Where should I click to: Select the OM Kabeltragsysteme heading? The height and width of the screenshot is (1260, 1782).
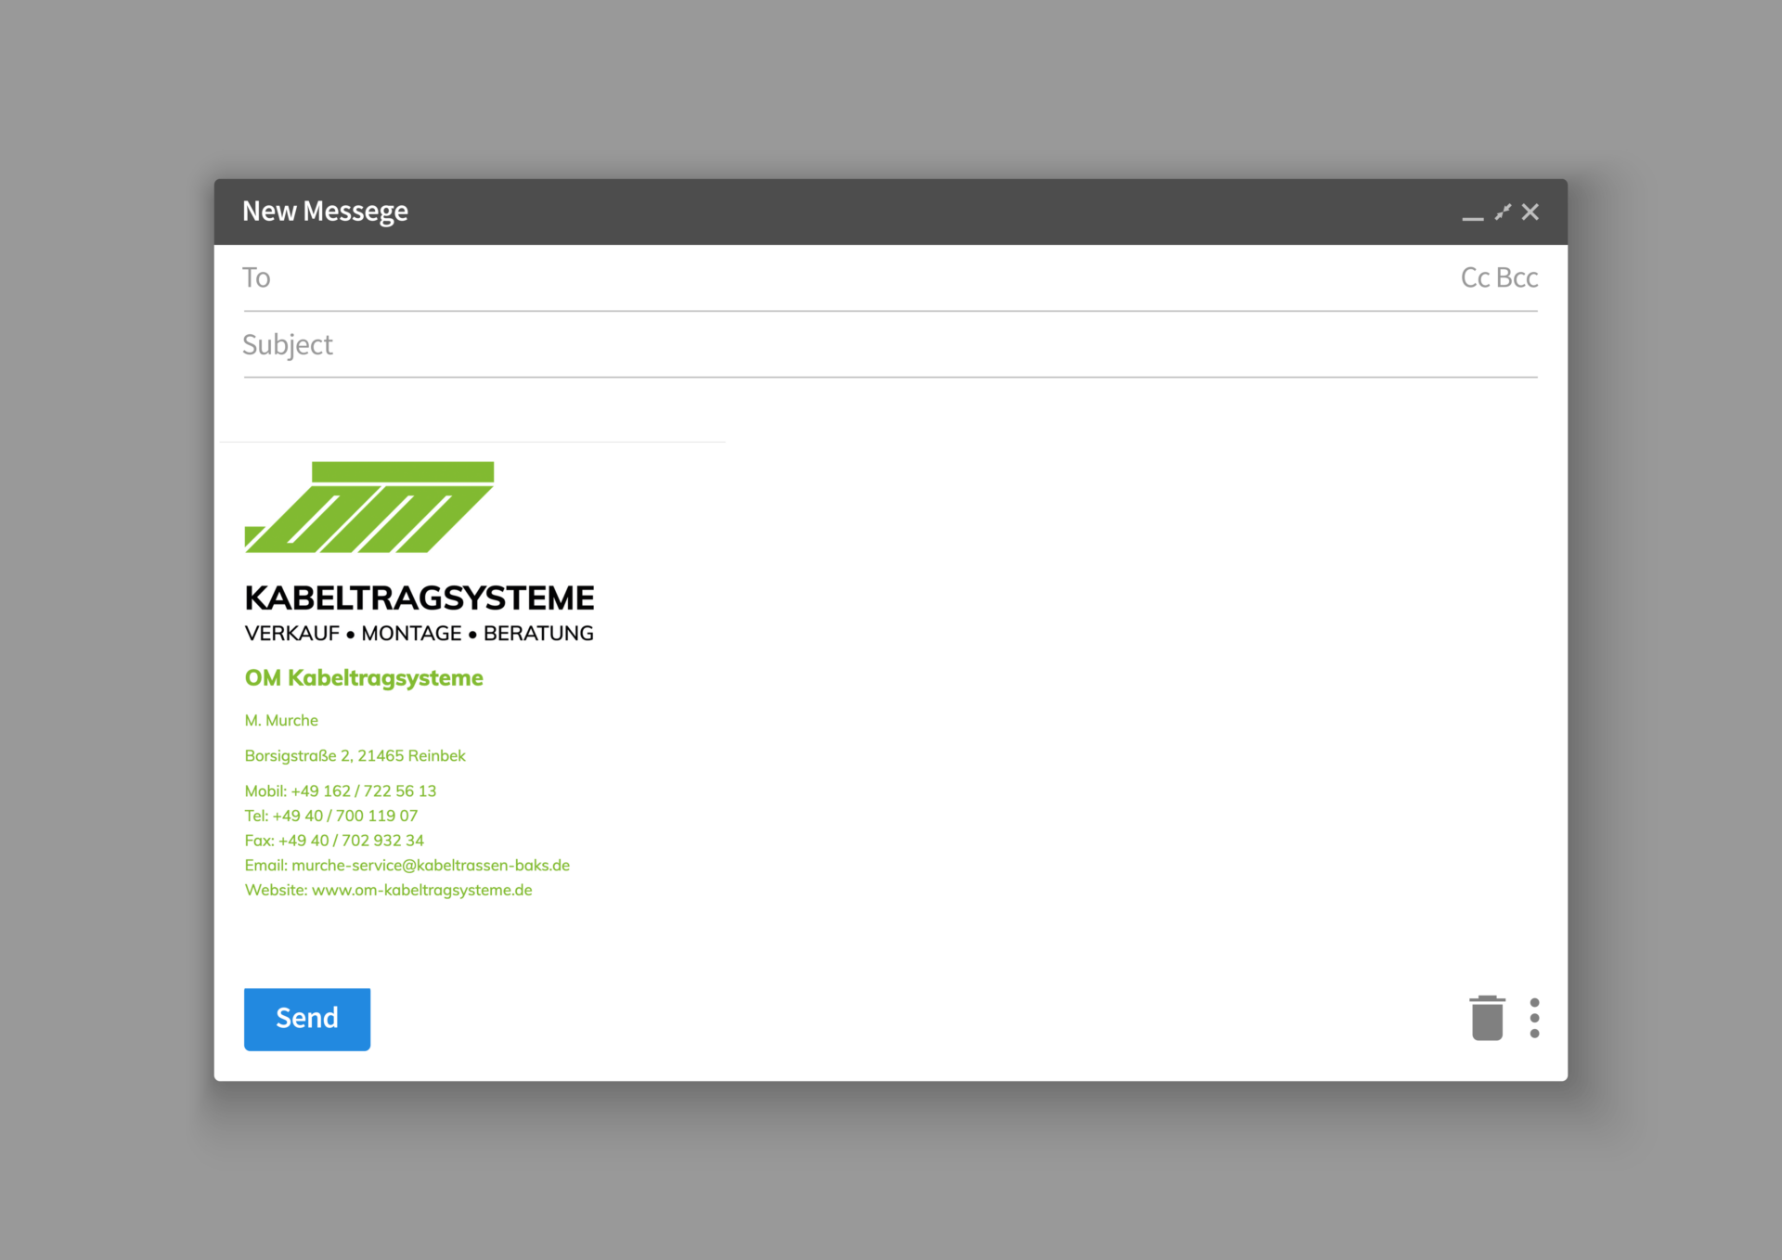tap(364, 678)
